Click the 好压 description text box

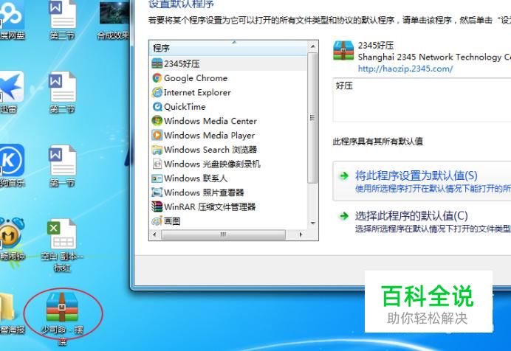coord(422,100)
